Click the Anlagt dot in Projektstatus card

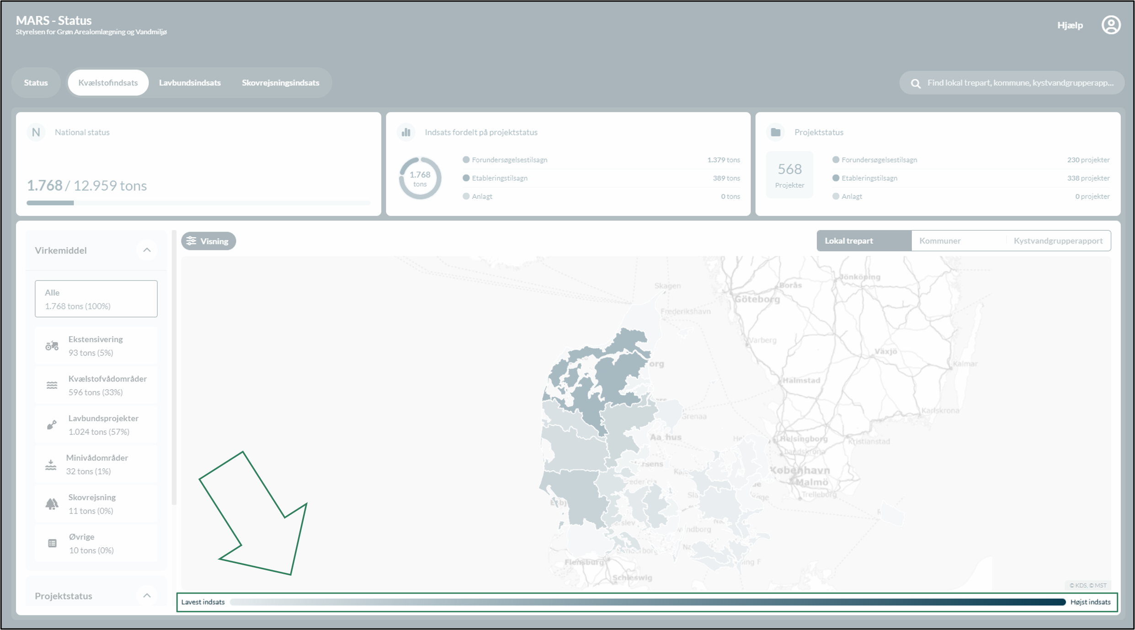pyautogui.click(x=836, y=196)
